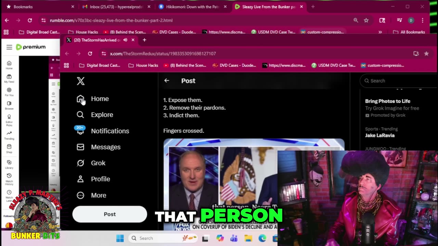Open a new tab in the inner browser
This screenshot has height=246, width=438.
pos(144,40)
